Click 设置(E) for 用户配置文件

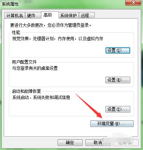point(118,80)
